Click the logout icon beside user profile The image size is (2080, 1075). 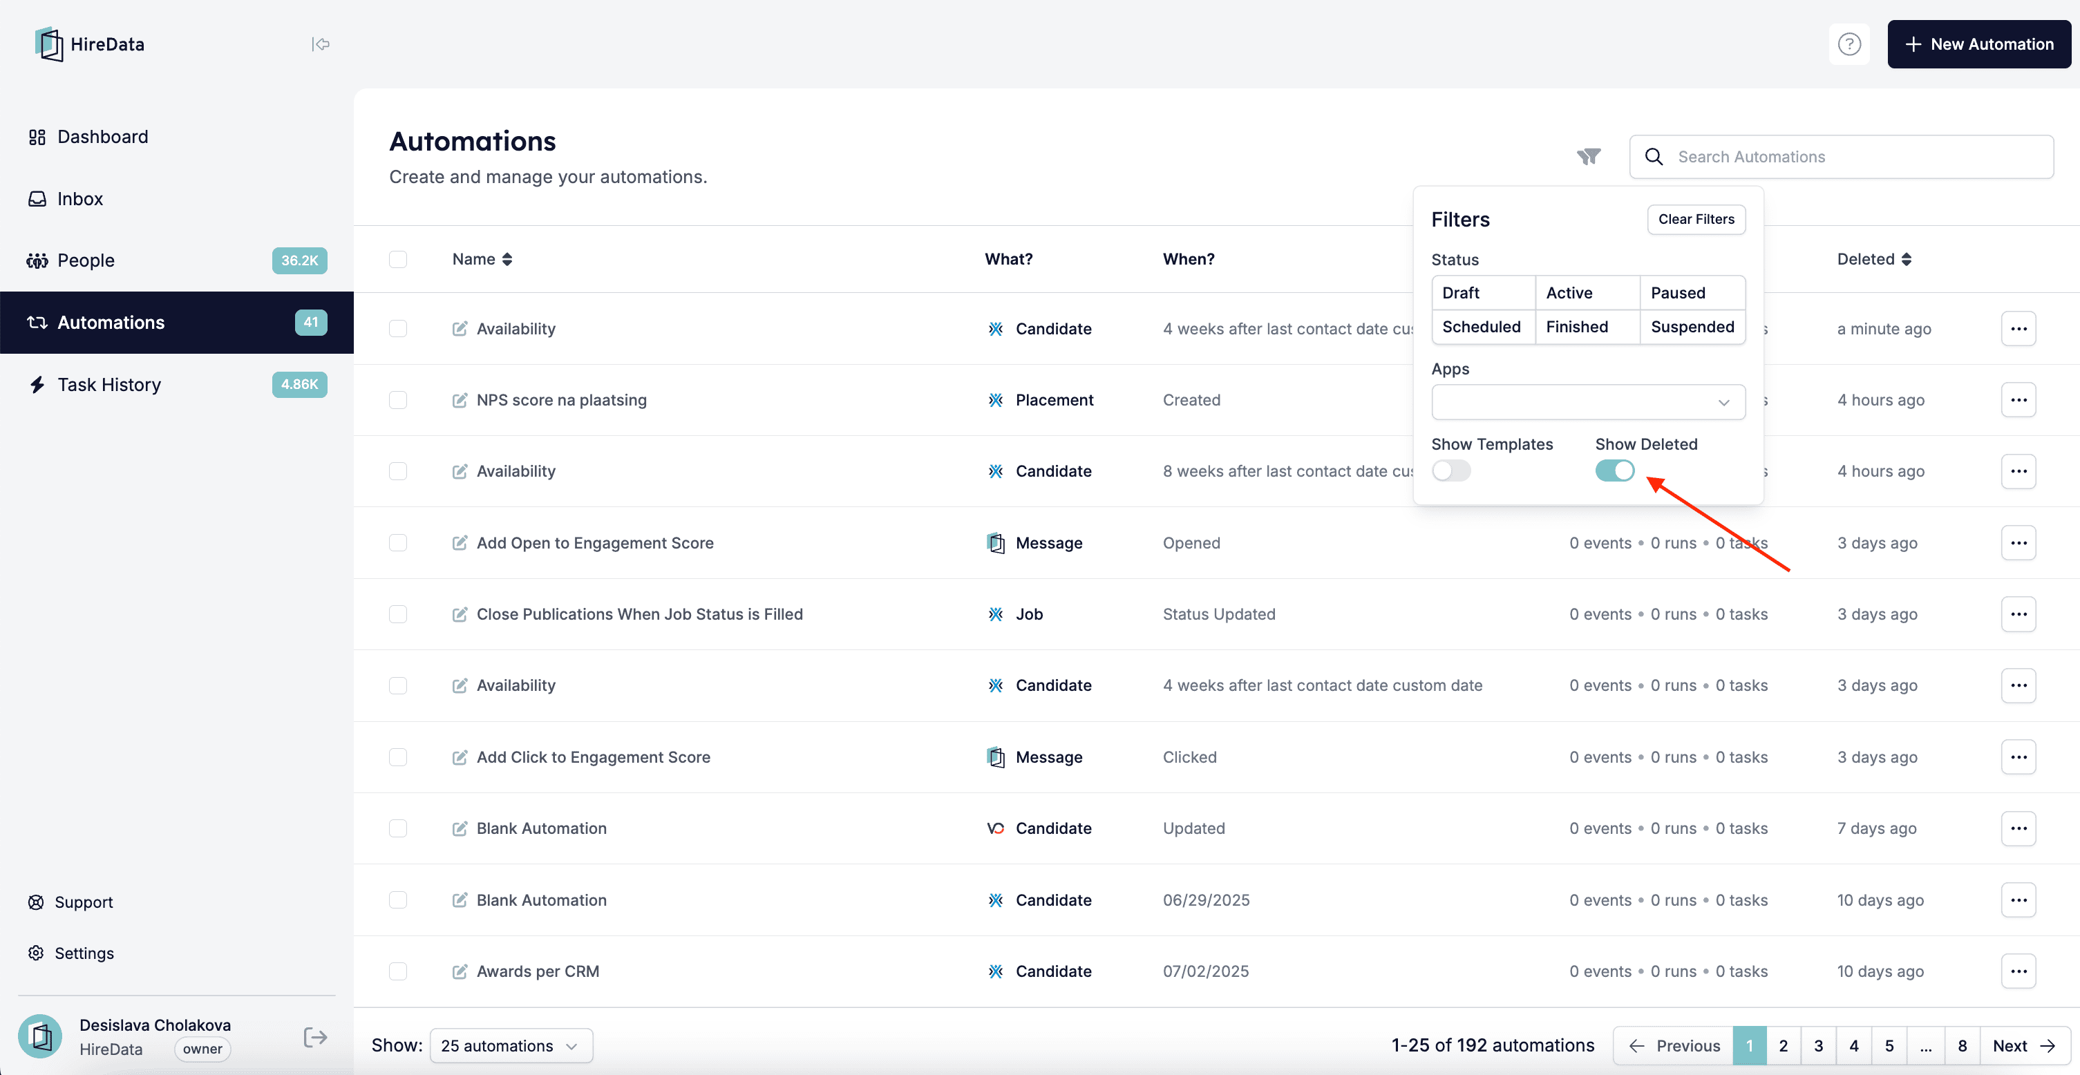315,1037
